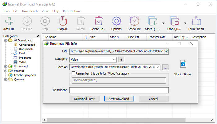
Task: Open the Downloads menu
Action: [x=30, y=11]
